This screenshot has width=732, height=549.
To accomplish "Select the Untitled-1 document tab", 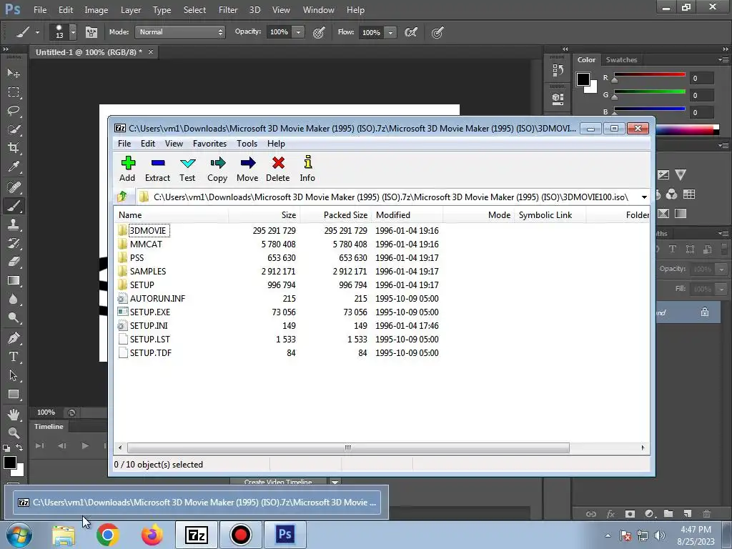I will tap(89, 52).
